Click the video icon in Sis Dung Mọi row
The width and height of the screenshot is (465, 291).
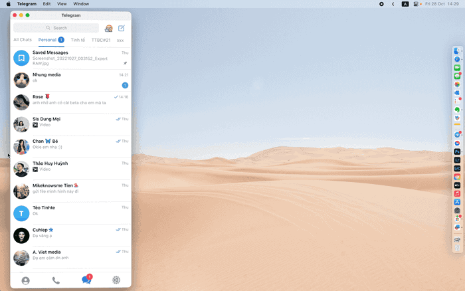pyautogui.click(x=35, y=125)
